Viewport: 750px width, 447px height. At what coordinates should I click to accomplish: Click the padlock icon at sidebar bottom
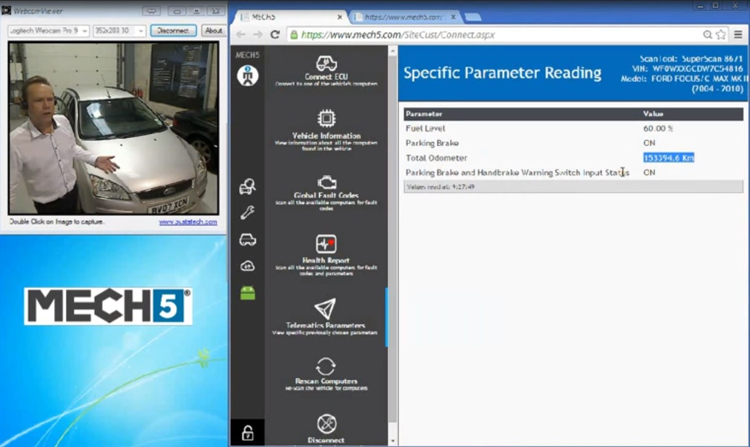pyautogui.click(x=247, y=432)
